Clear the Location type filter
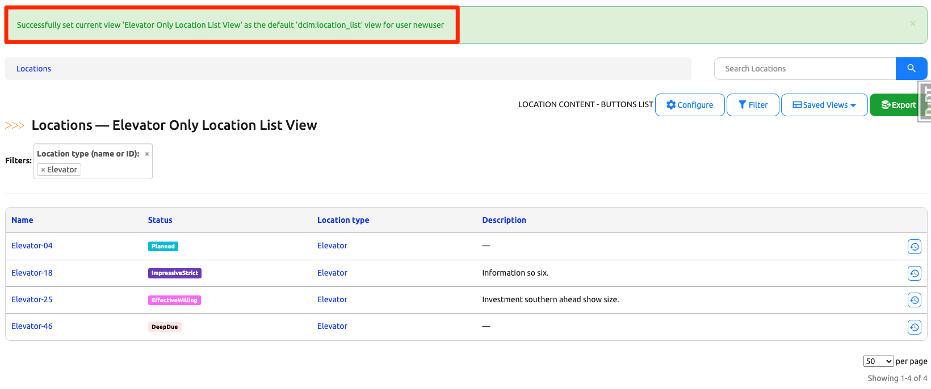Image resolution: width=931 pixels, height=389 pixels. click(147, 154)
